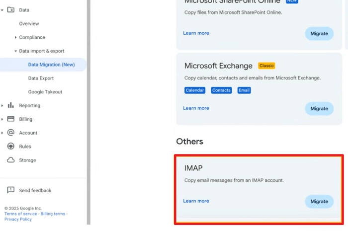Click the Others section heading
Image resolution: width=348 pixels, height=231 pixels.
pos(189,142)
